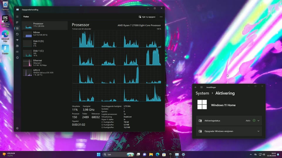This screenshot has height=158, width=282.
Task: Click the handles count 68032
Action: point(95,117)
